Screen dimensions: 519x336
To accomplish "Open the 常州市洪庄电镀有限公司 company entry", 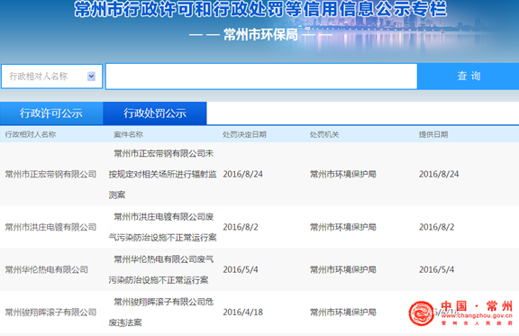I will pyautogui.click(x=50, y=227).
